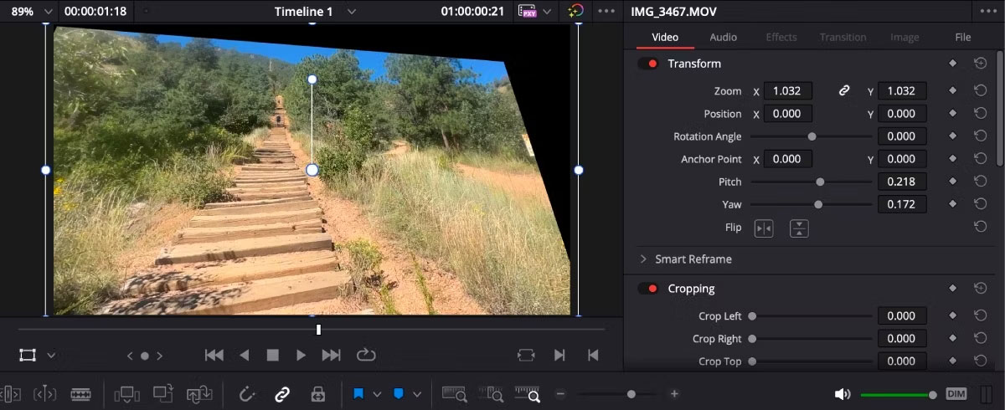Reset the Yaw parameter
Screen dimensions: 1005x410
pyautogui.click(x=980, y=204)
